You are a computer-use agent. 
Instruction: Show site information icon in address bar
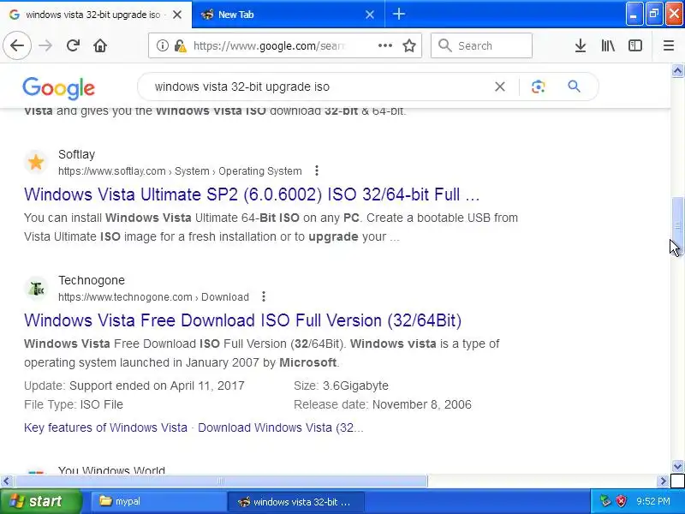[x=162, y=45]
